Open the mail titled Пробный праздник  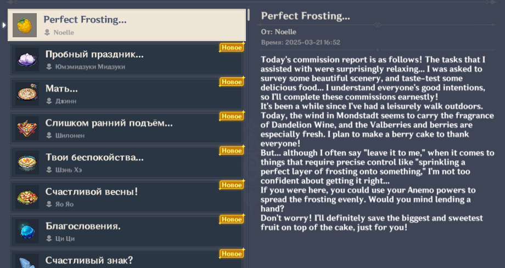click(127, 60)
